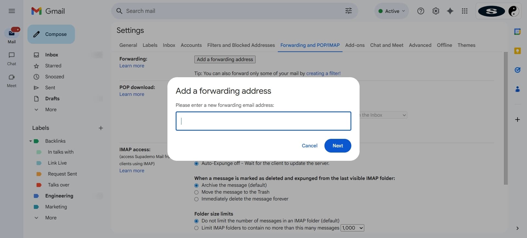Open the 1,000 messages limit dropdown
The height and width of the screenshot is (238, 527).
pos(352,228)
